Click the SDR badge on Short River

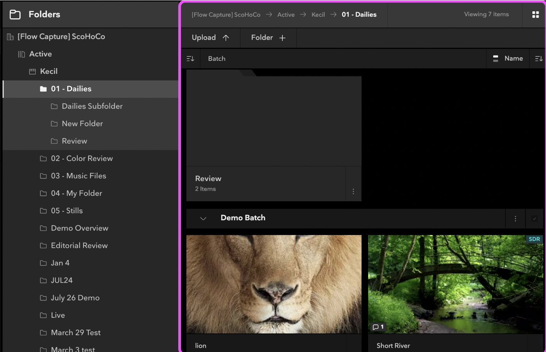point(534,239)
